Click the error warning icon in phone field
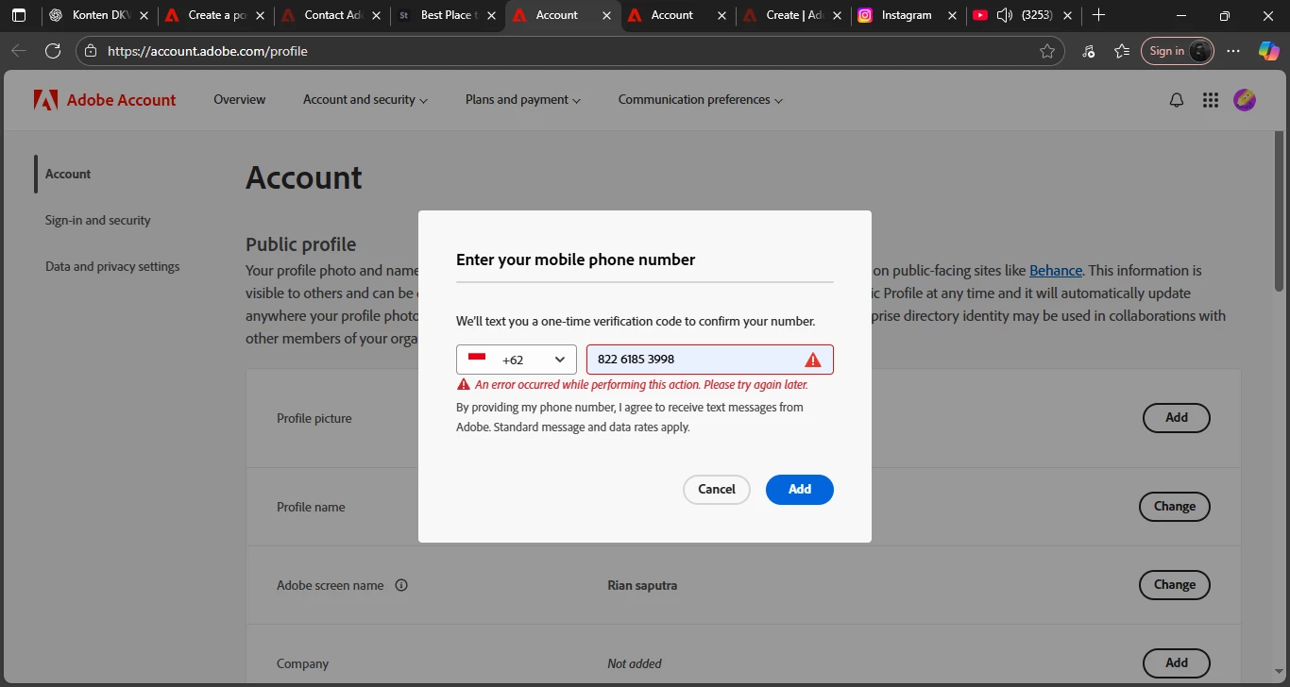The height and width of the screenshot is (687, 1290). (x=812, y=360)
